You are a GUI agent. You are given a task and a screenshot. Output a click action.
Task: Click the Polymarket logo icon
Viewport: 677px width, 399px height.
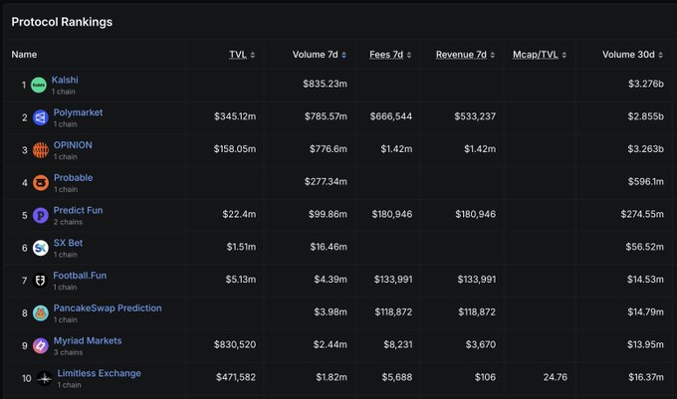click(x=40, y=118)
